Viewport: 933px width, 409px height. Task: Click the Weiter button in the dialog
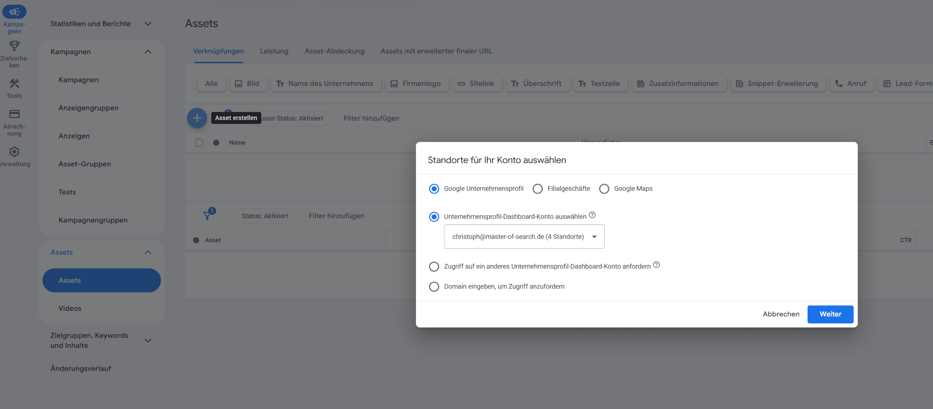[x=830, y=314]
